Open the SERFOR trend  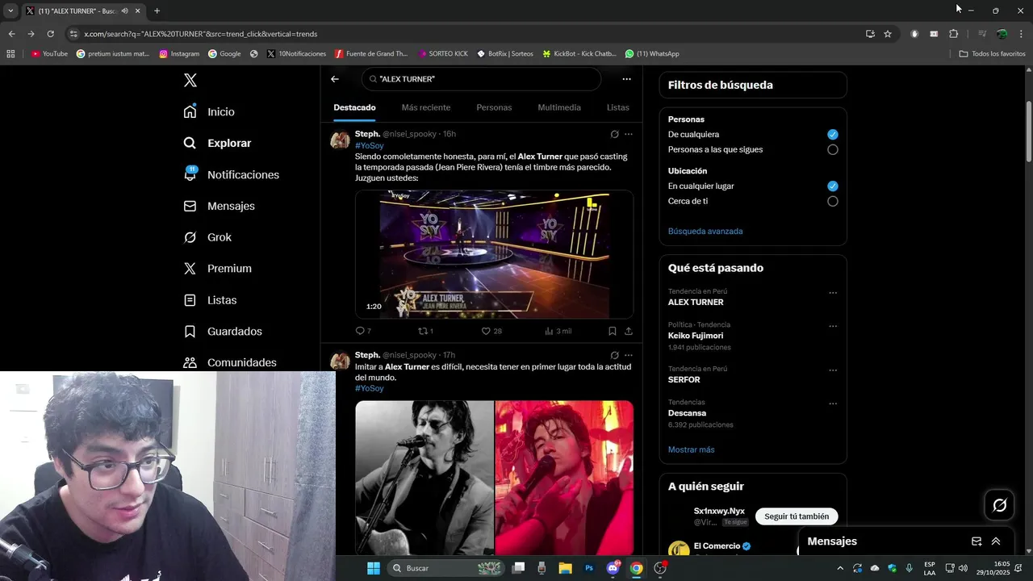684,379
